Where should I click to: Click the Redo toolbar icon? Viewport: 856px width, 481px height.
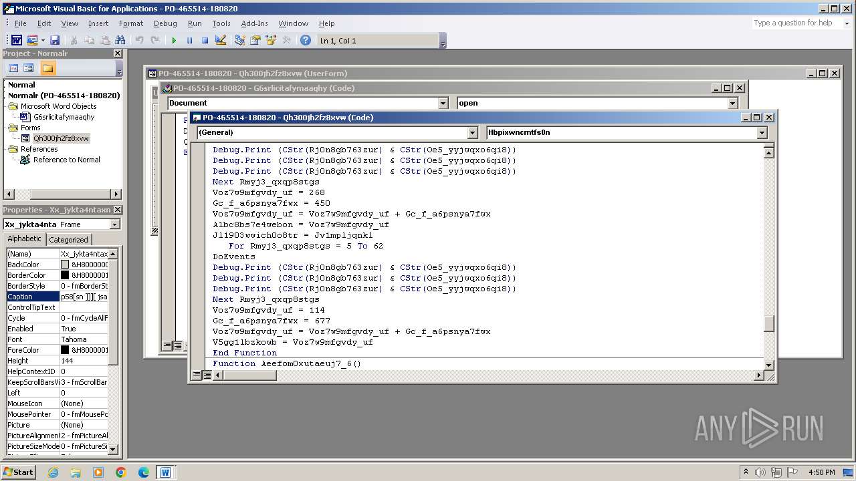point(154,41)
